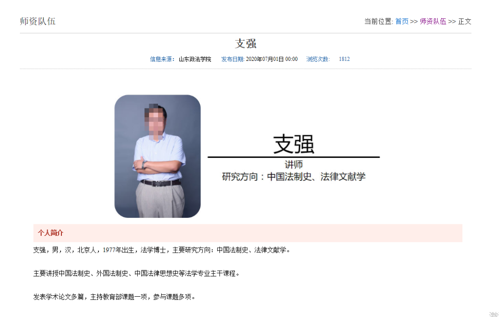
Task: Open the 首页 breadcrumb link
Action: coord(402,21)
